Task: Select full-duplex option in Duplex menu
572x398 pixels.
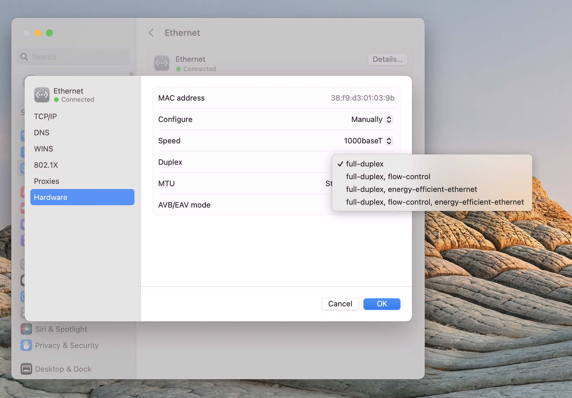Action: (x=432, y=164)
